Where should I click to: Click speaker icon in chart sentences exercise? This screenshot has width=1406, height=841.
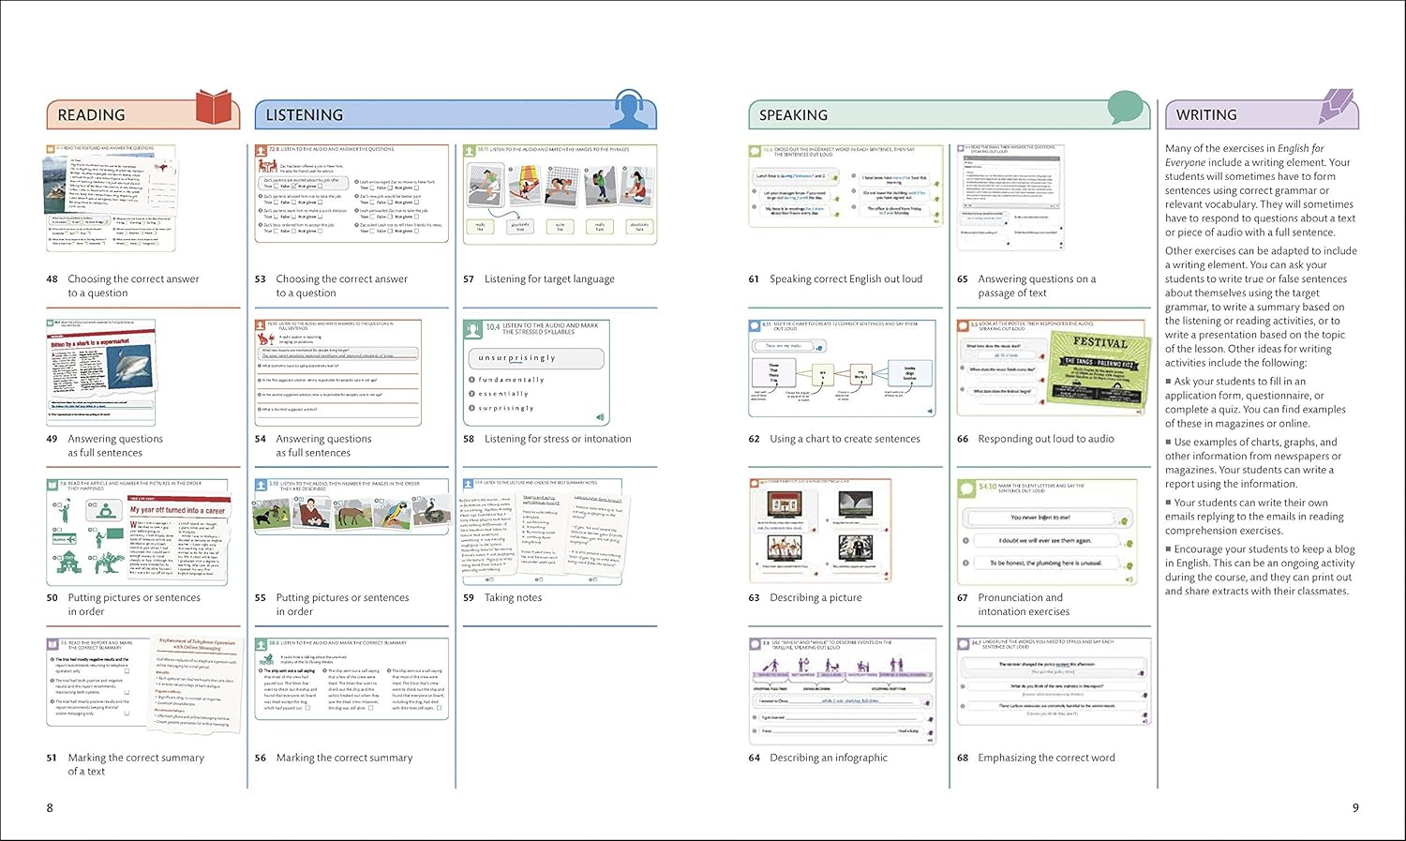(930, 412)
